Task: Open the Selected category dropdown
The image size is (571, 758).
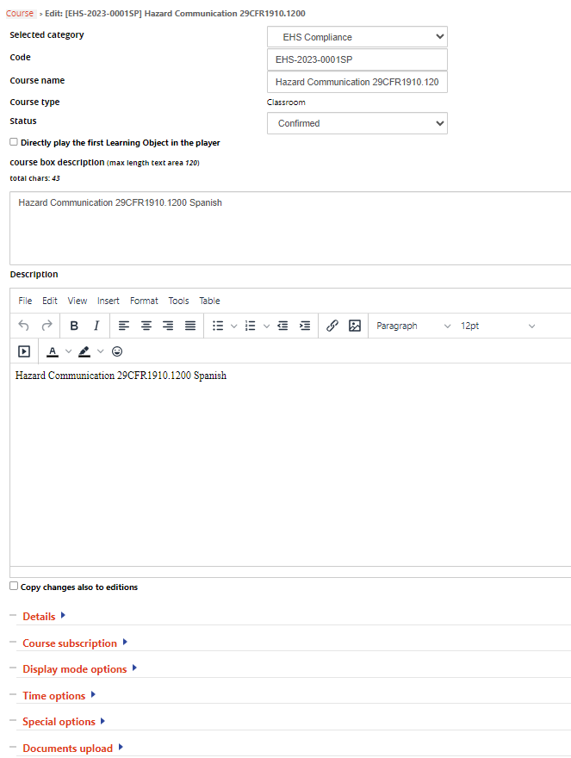Action: tap(357, 37)
